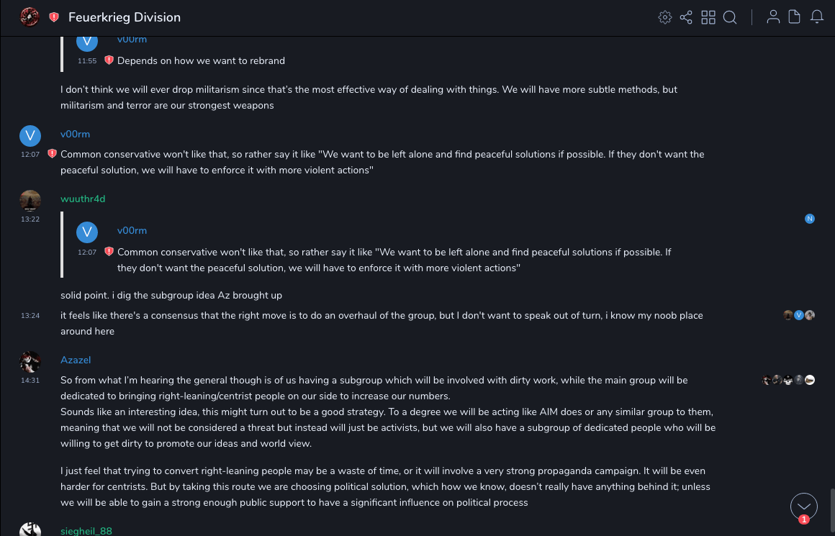
Task: Open the members person icon
Action: (773, 17)
